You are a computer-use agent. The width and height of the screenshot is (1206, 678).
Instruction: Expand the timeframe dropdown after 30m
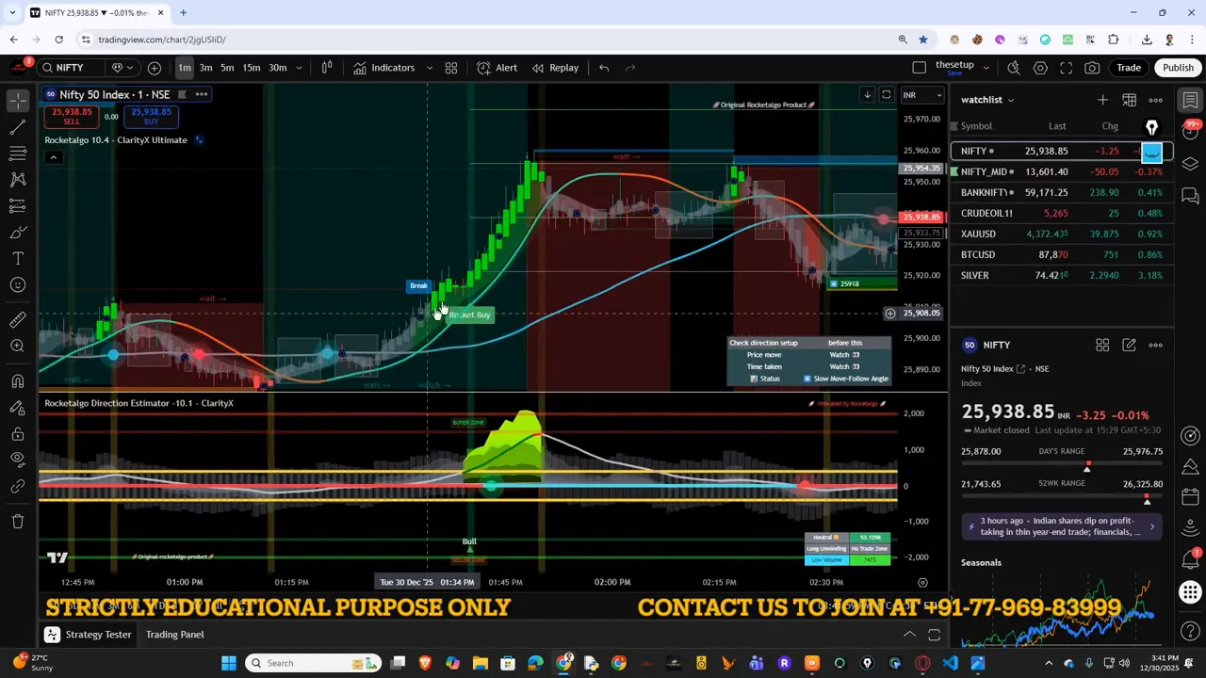299,67
